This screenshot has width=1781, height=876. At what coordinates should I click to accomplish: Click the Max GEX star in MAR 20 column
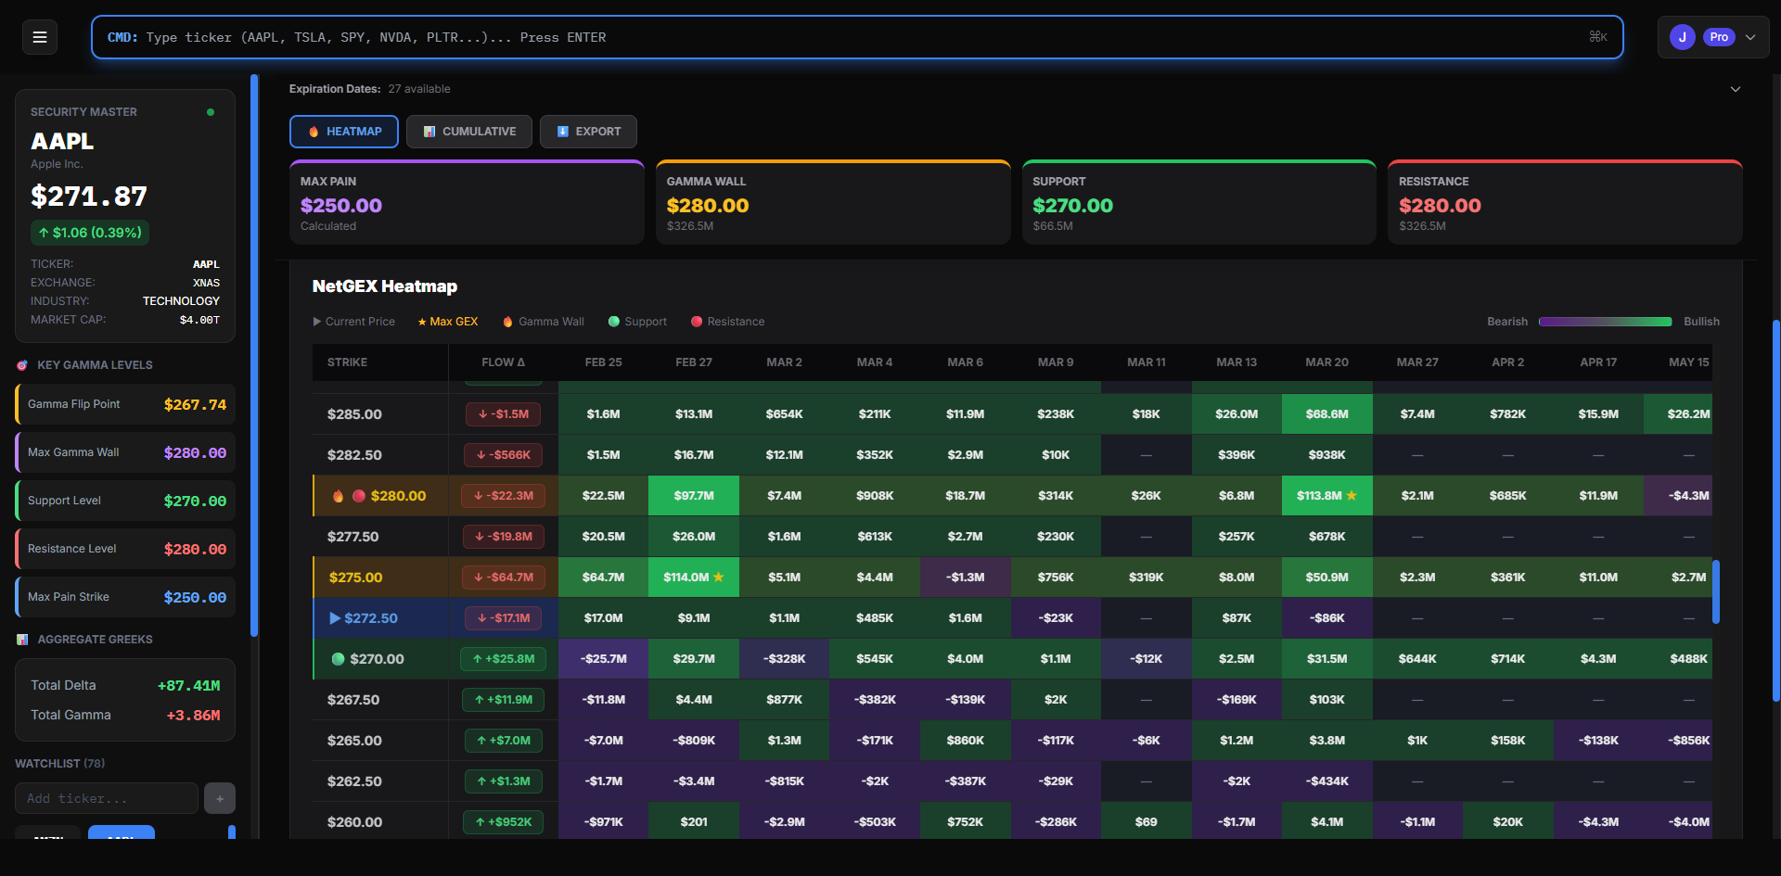coord(1352,496)
